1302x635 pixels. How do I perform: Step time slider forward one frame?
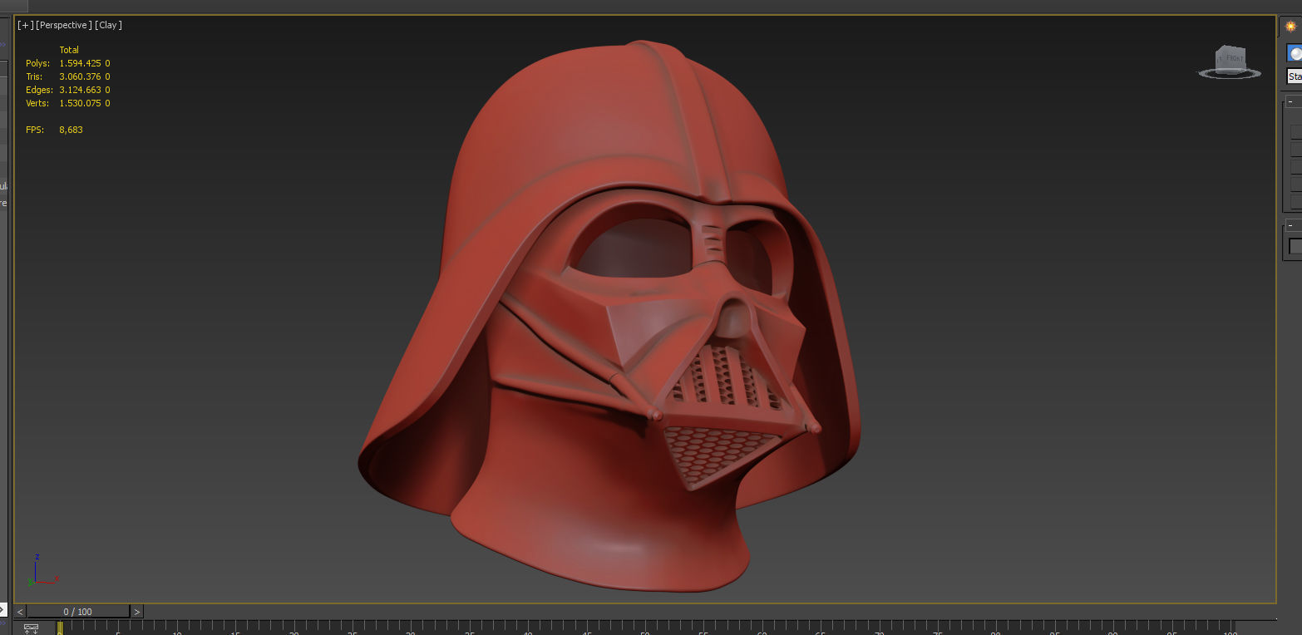137,611
